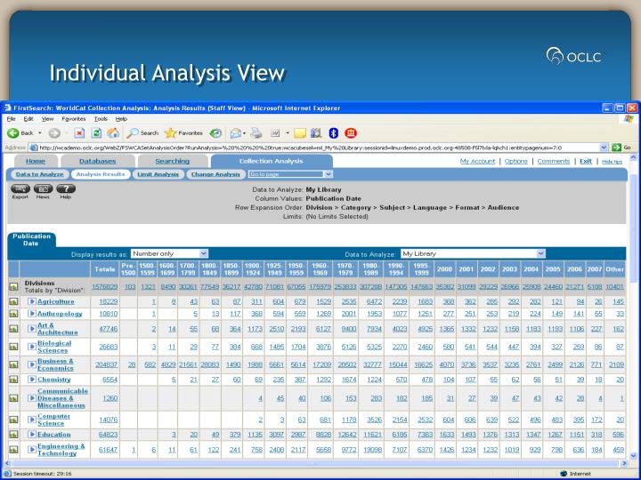Expand the Art & Architecture row
Viewport: 641px width, 480px height.
(32, 329)
